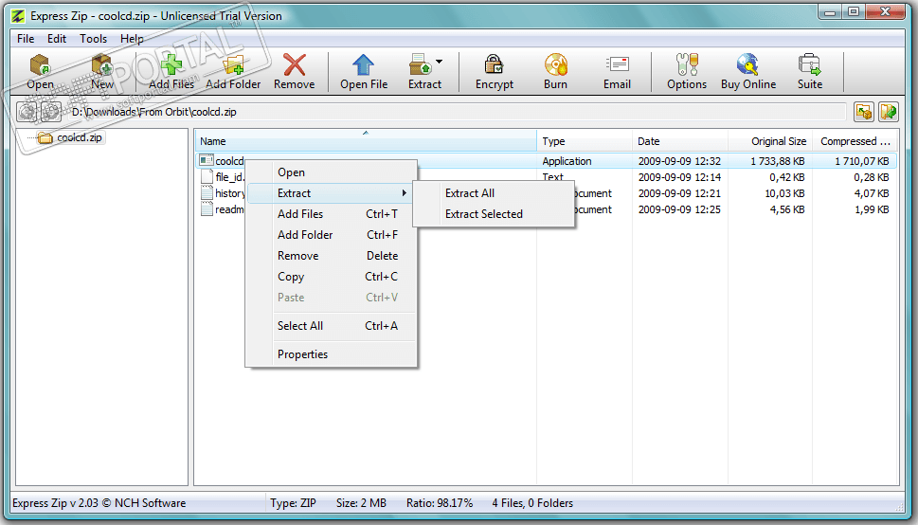
Task: Click the original size 10,03 KB
Action: (x=784, y=193)
